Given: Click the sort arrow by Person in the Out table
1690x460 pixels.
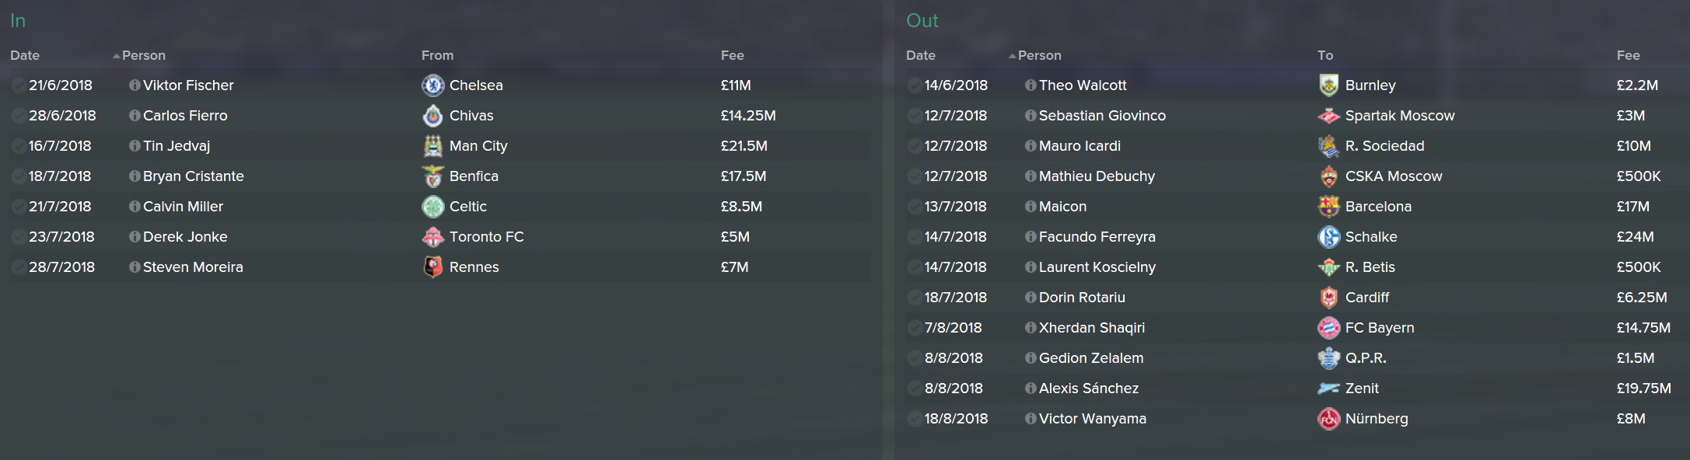Looking at the screenshot, I should [x=1013, y=56].
